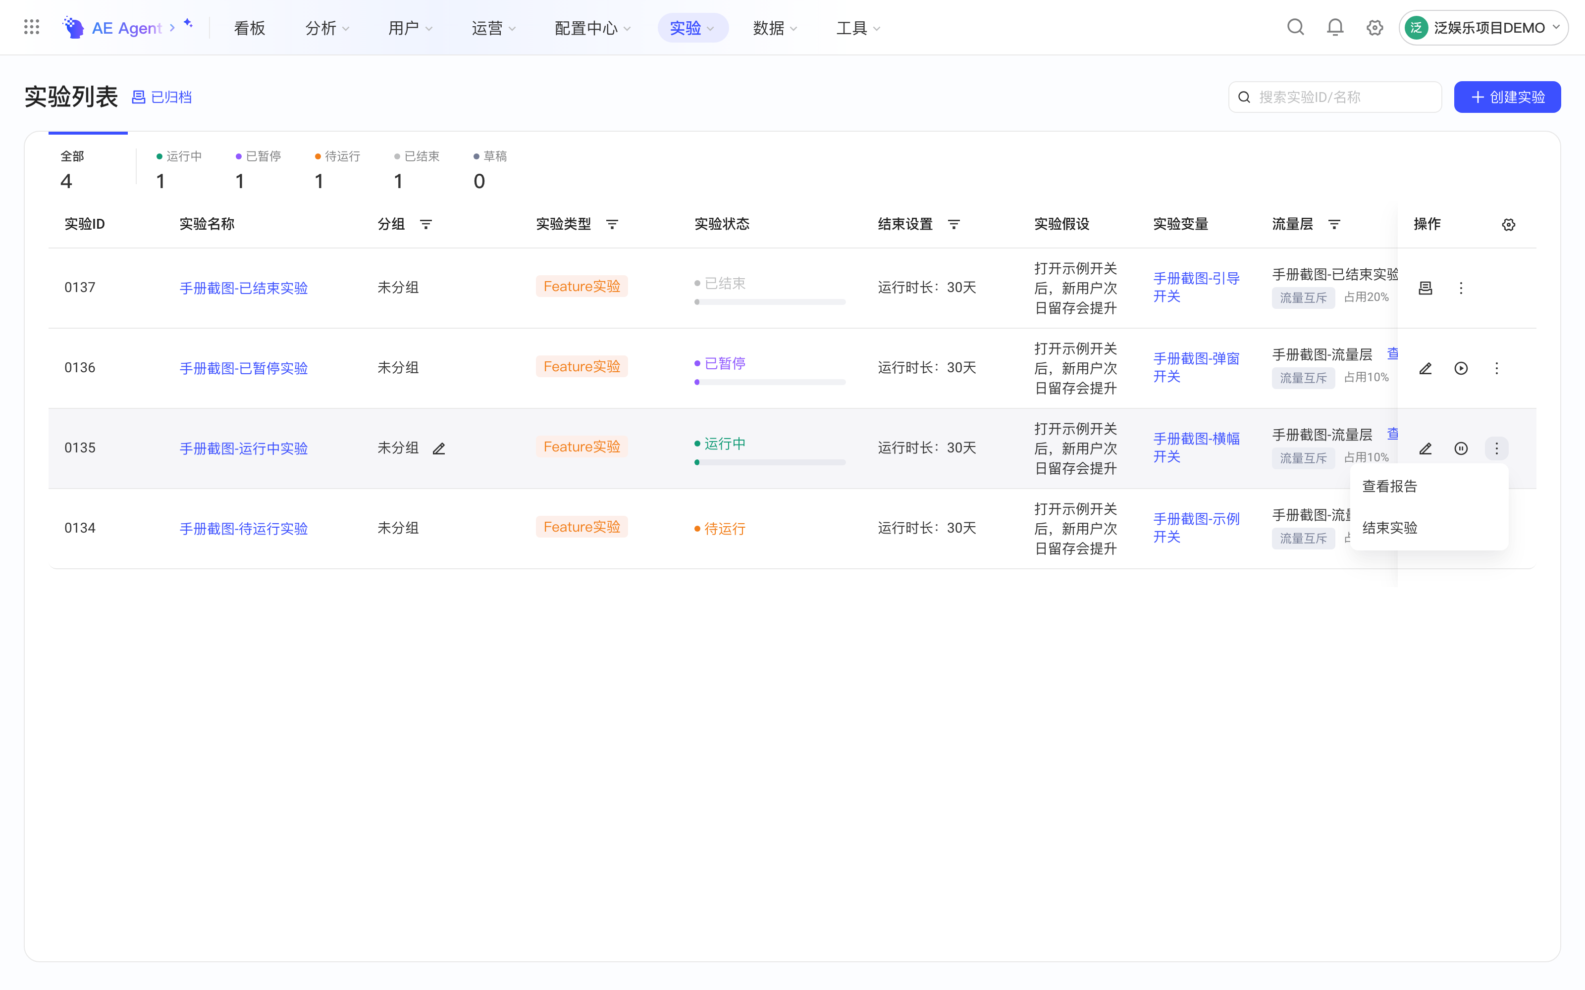Open the 泛娱乐项目DEMO project switcher

point(1483,28)
